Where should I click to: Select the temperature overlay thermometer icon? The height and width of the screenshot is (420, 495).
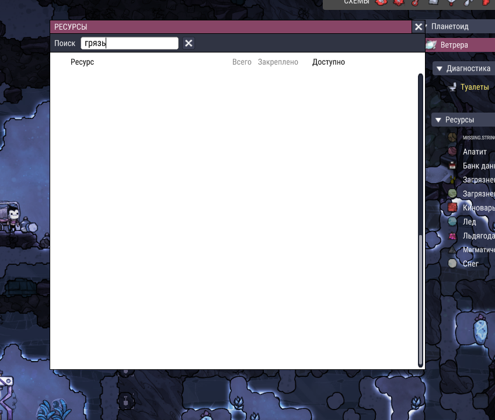pyautogui.click(x=416, y=2)
